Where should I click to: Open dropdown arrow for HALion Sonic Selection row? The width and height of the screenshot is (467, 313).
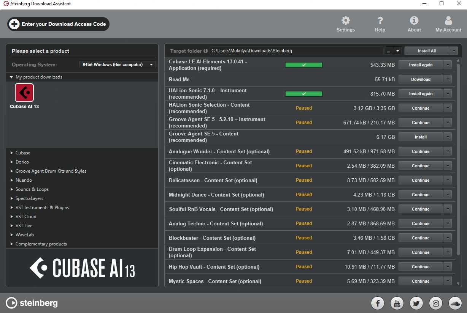tap(448, 108)
